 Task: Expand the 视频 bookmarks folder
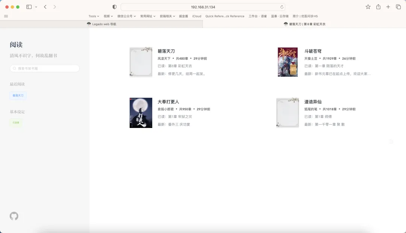(108, 16)
